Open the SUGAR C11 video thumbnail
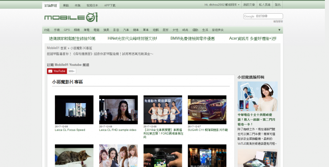The height and width of the screenshot is (167, 329). pos(207,110)
